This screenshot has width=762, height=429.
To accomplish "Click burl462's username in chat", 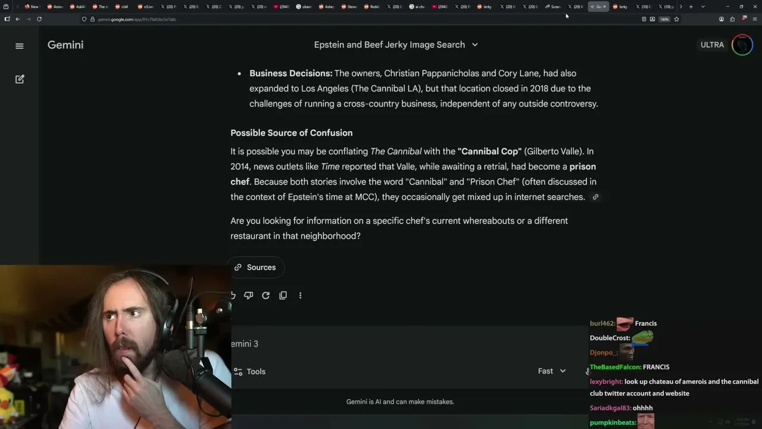I will point(602,324).
